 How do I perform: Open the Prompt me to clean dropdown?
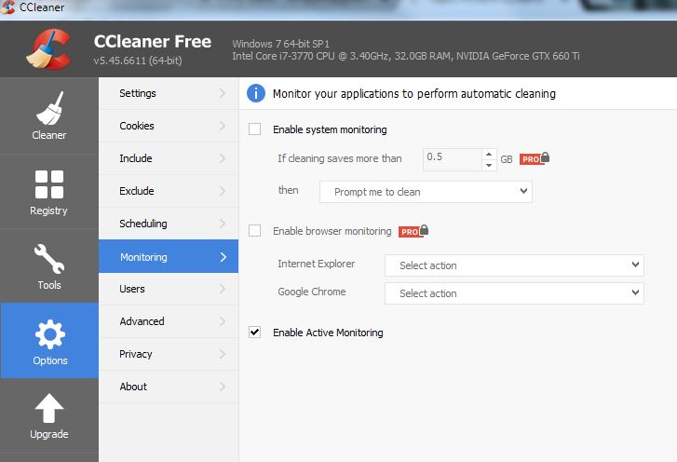click(426, 192)
